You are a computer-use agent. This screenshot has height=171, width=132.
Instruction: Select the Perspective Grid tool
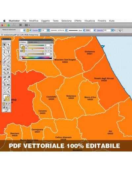[8, 73]
